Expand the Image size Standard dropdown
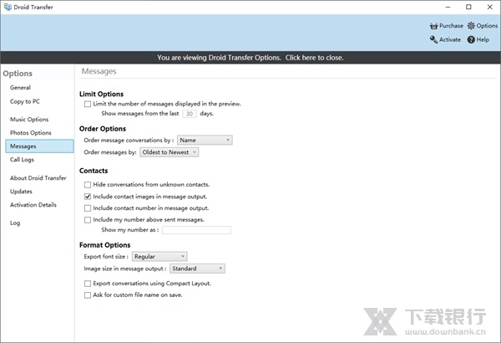Viewport: 501px width, 343px height. (x=197, y=269)
